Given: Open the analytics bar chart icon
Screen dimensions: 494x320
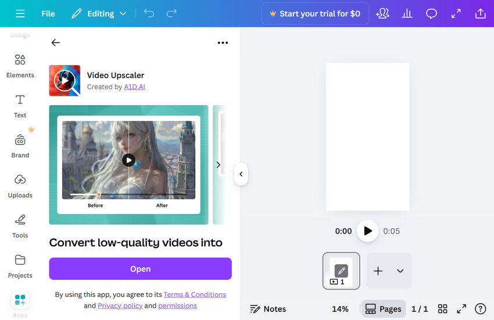Looking at the screenshot, I should pyautogui.click(x=407, y=13).
